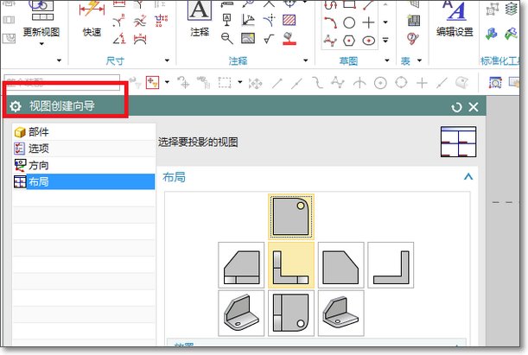This screenshot has width=528, height=355.
Task: Select the trimetric view thumbnail
Action: 340,314
